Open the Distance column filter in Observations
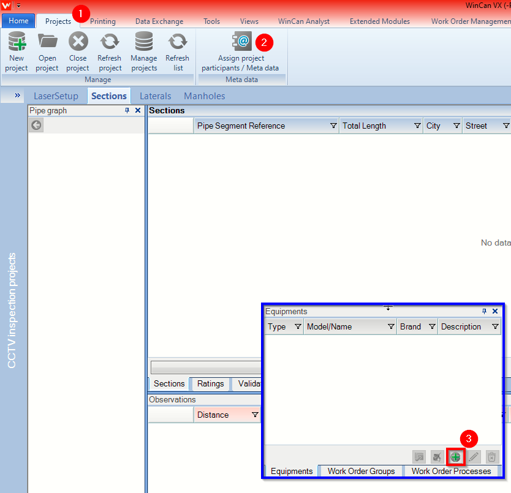The width and height of the screenshot is (511, 493). [255, 415]
